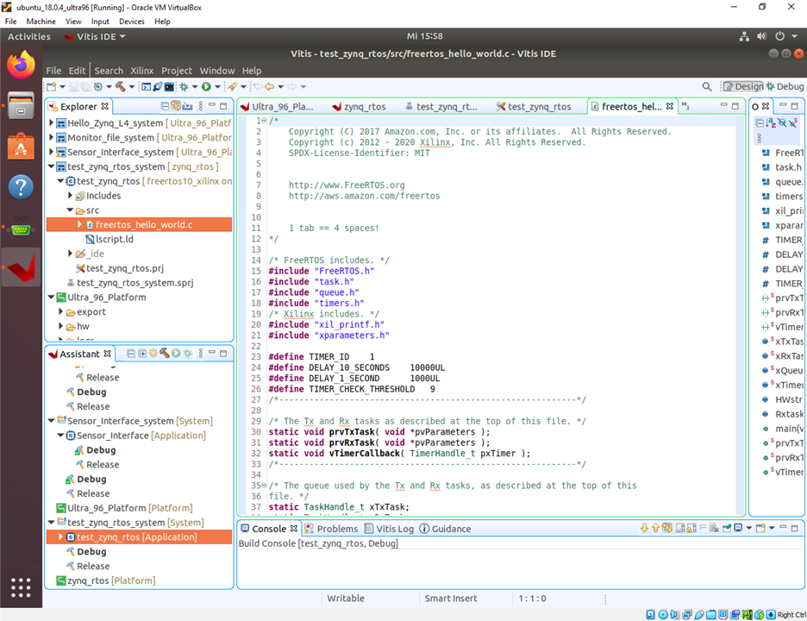Click the Build hammer icon in main toolbar

click(x=120, y=86)
